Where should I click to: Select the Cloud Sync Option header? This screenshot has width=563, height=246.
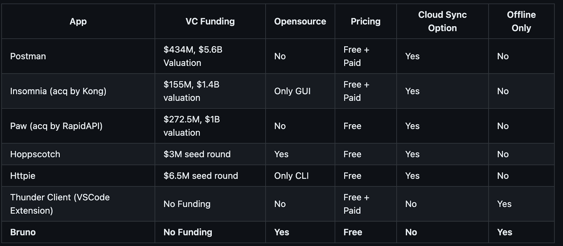tap(442, 21)
